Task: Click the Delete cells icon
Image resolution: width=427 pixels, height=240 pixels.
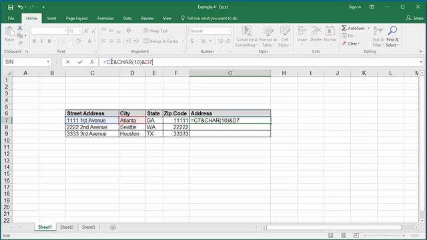Action: [316, 31]
